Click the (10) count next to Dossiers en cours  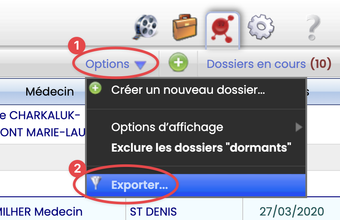(321, 64)
